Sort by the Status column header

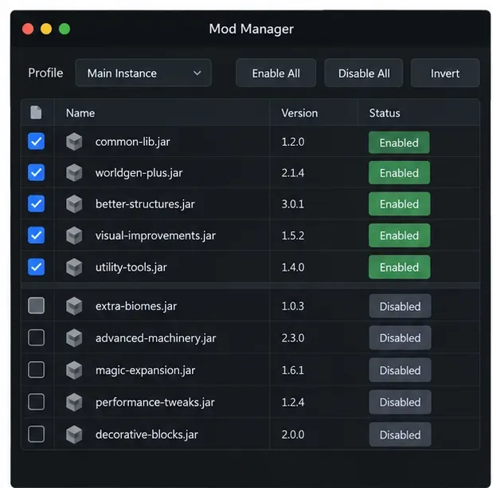(x=385, y=113)
